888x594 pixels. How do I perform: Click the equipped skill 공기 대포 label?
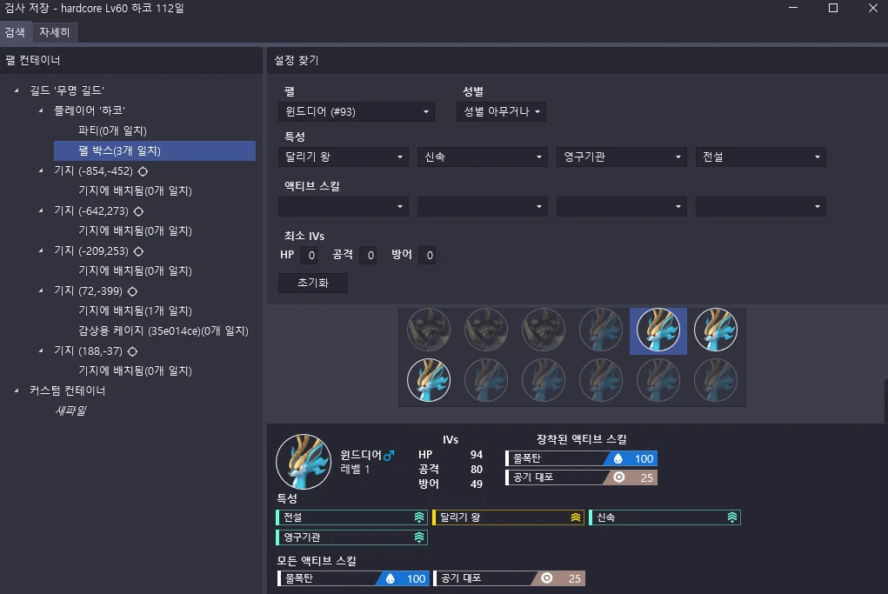(x=533, y=477)
